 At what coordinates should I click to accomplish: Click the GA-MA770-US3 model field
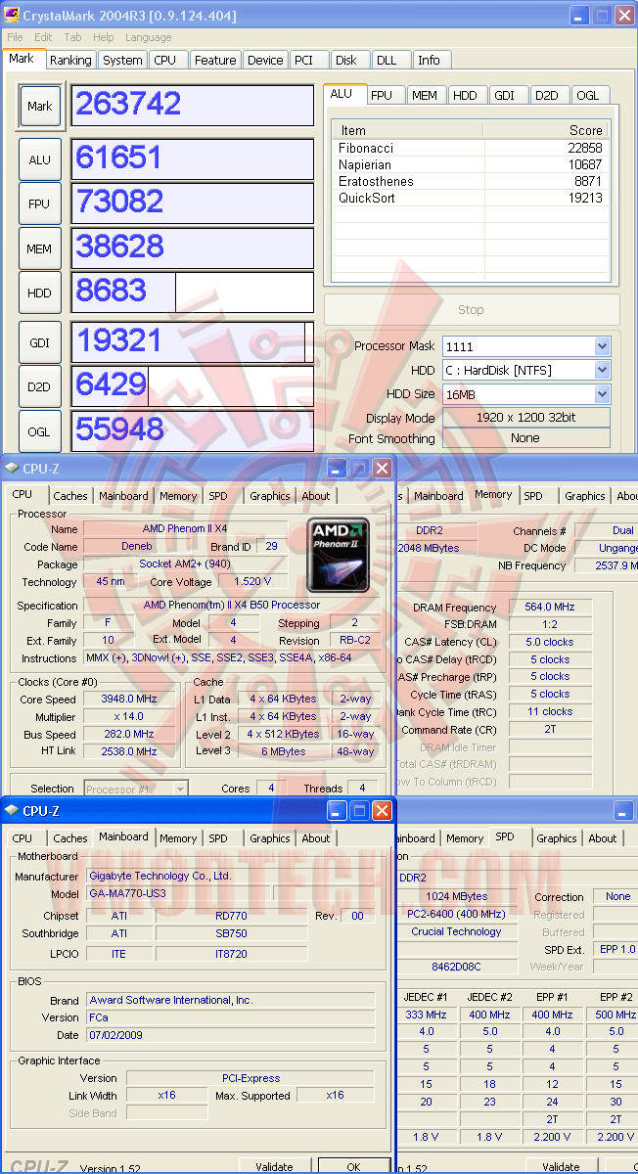179,894
